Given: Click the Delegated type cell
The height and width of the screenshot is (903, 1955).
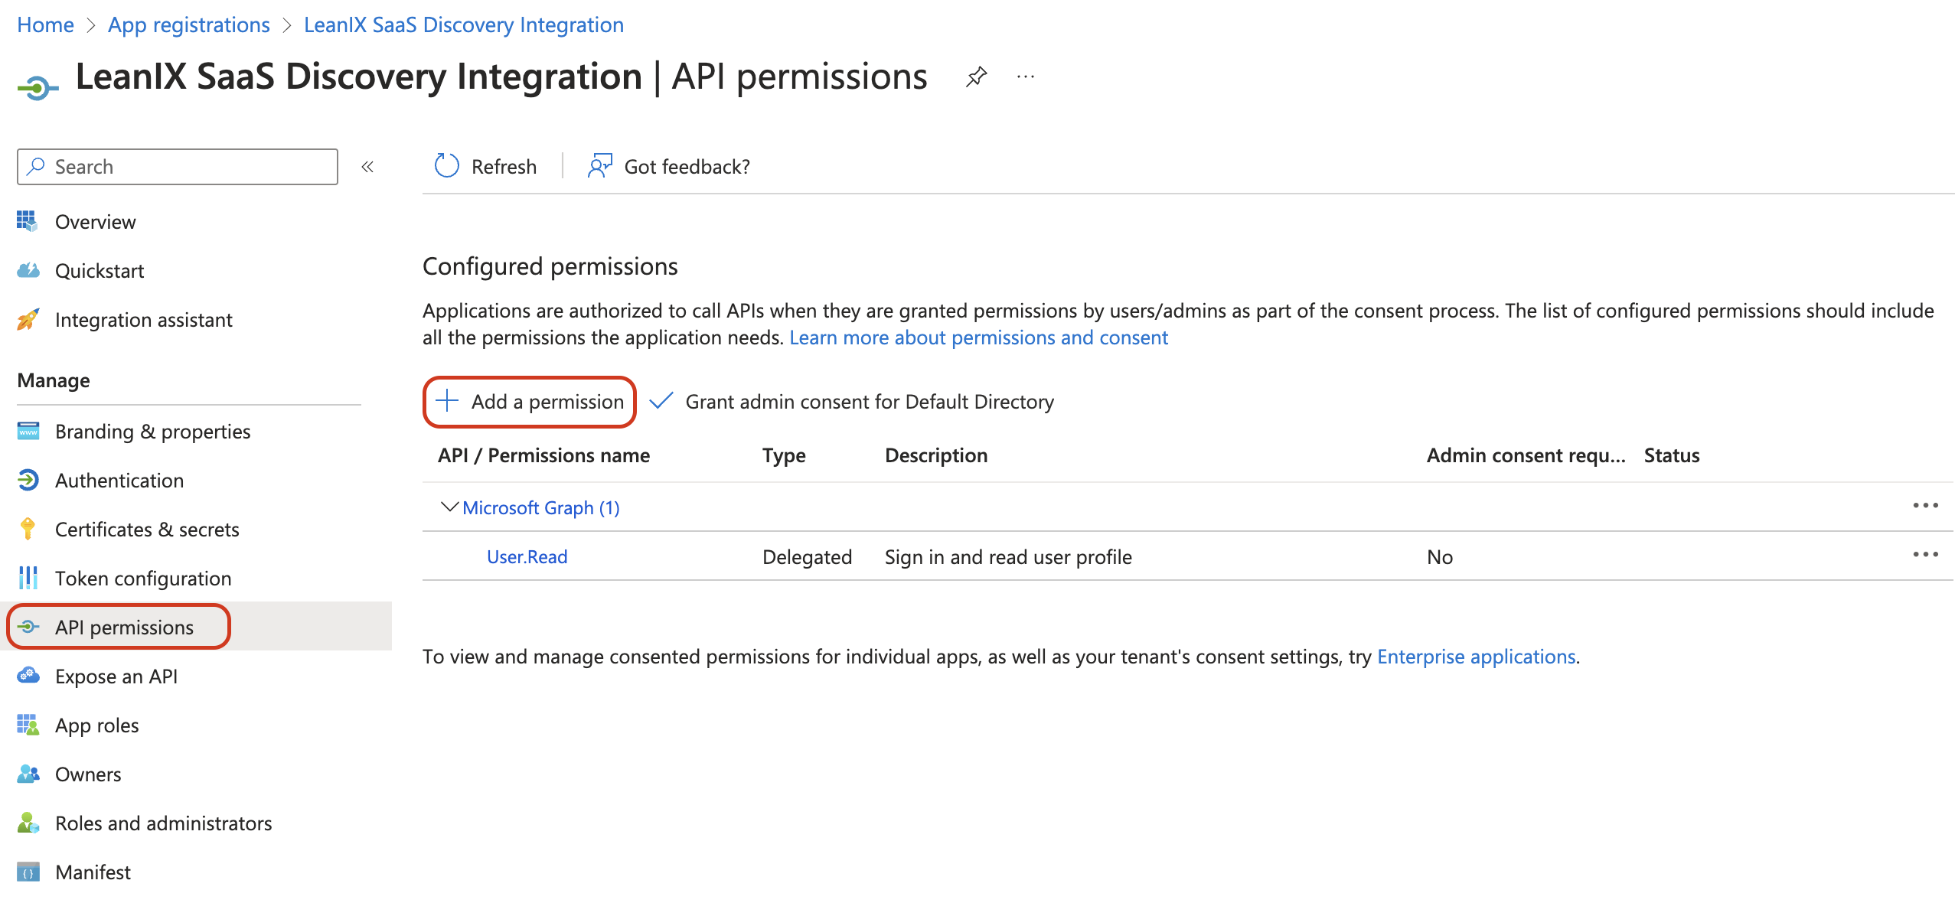Looking at the screenshot, I should pyautogui.click(x=807, y=557).
